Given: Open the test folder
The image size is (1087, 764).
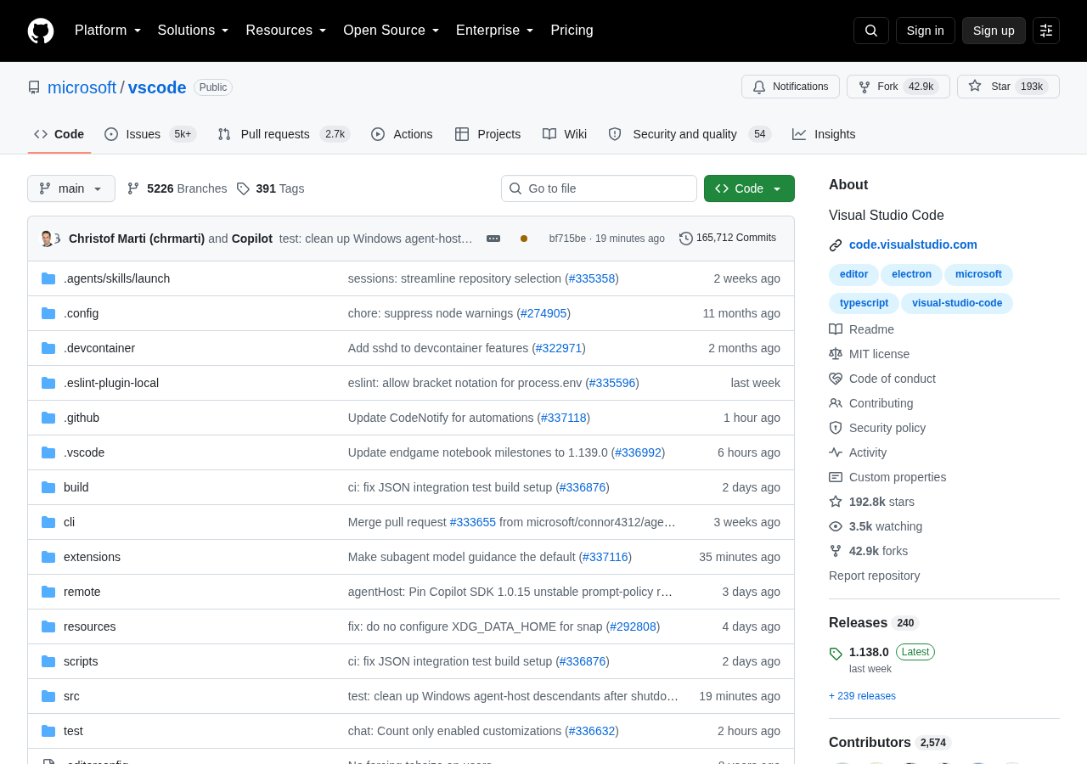Looking at the screenshot, I should tap(73, 731).
